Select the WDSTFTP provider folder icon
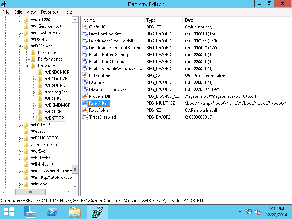The height and width of the screenshot is (219, 292). [40, 118]
